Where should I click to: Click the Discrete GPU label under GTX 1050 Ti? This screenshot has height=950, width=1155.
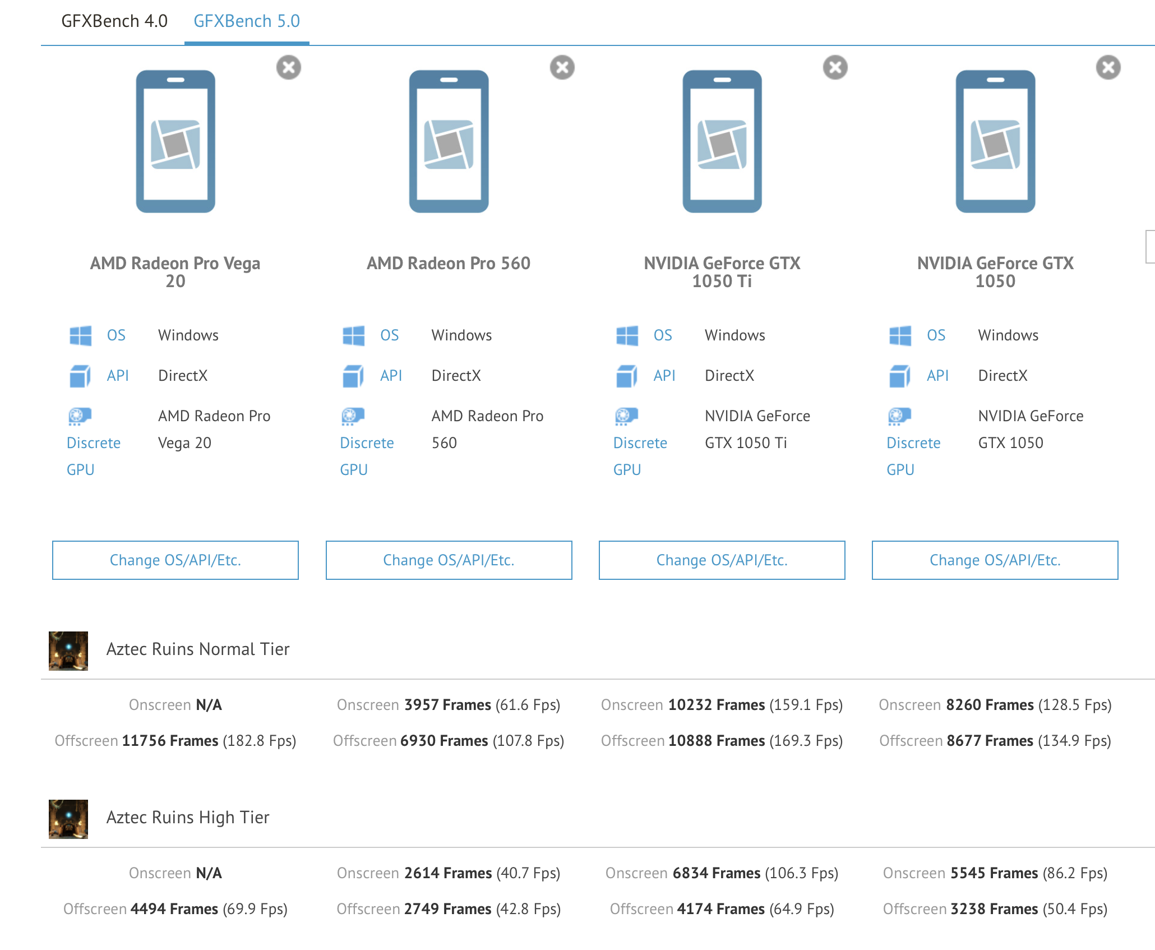coord(640,456)
